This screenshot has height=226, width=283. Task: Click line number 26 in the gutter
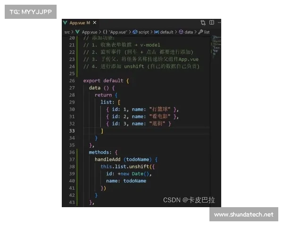(x=71, y=81)
